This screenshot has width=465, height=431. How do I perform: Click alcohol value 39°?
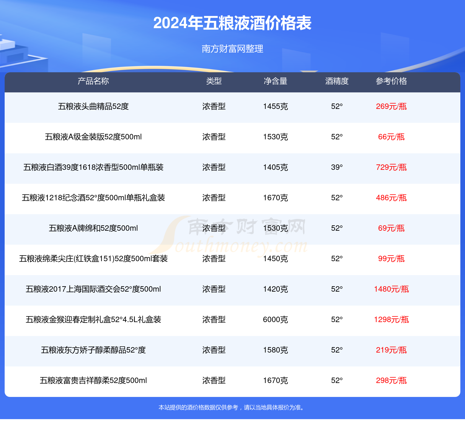coord(337,167)
